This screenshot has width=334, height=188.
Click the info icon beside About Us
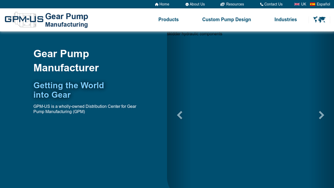(187, 4)
